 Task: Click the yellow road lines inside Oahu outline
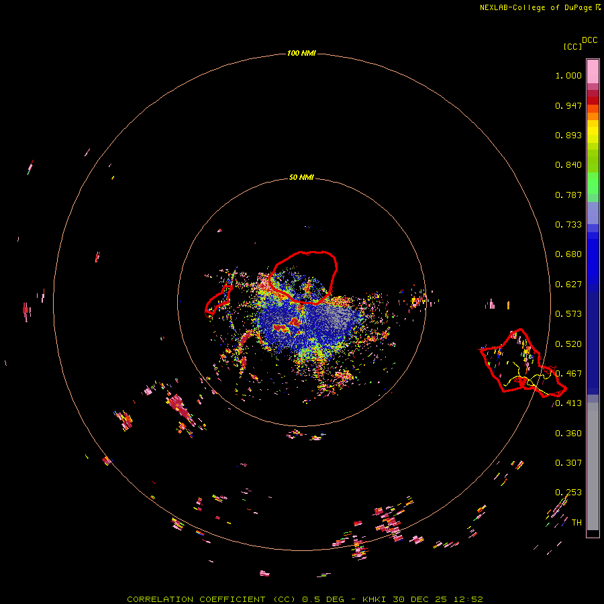point(527,379)
